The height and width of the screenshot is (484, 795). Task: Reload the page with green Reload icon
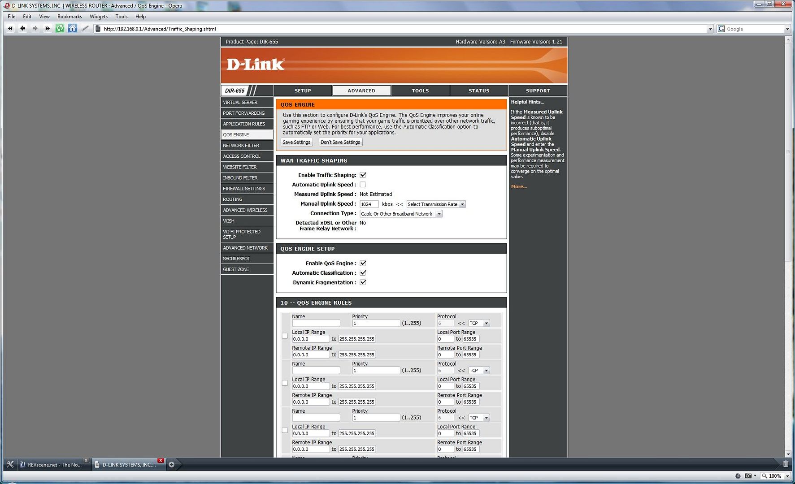[60, 29]
